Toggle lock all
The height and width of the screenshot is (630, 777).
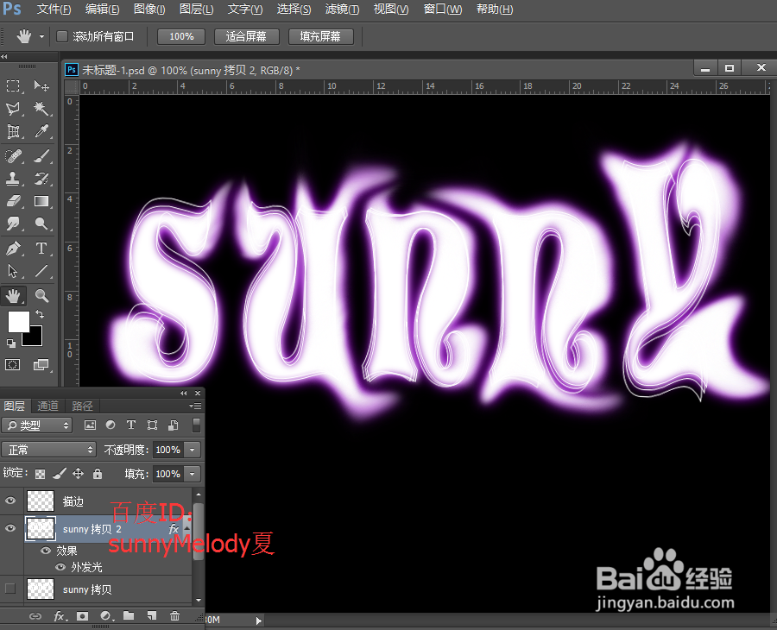[98, 474]
